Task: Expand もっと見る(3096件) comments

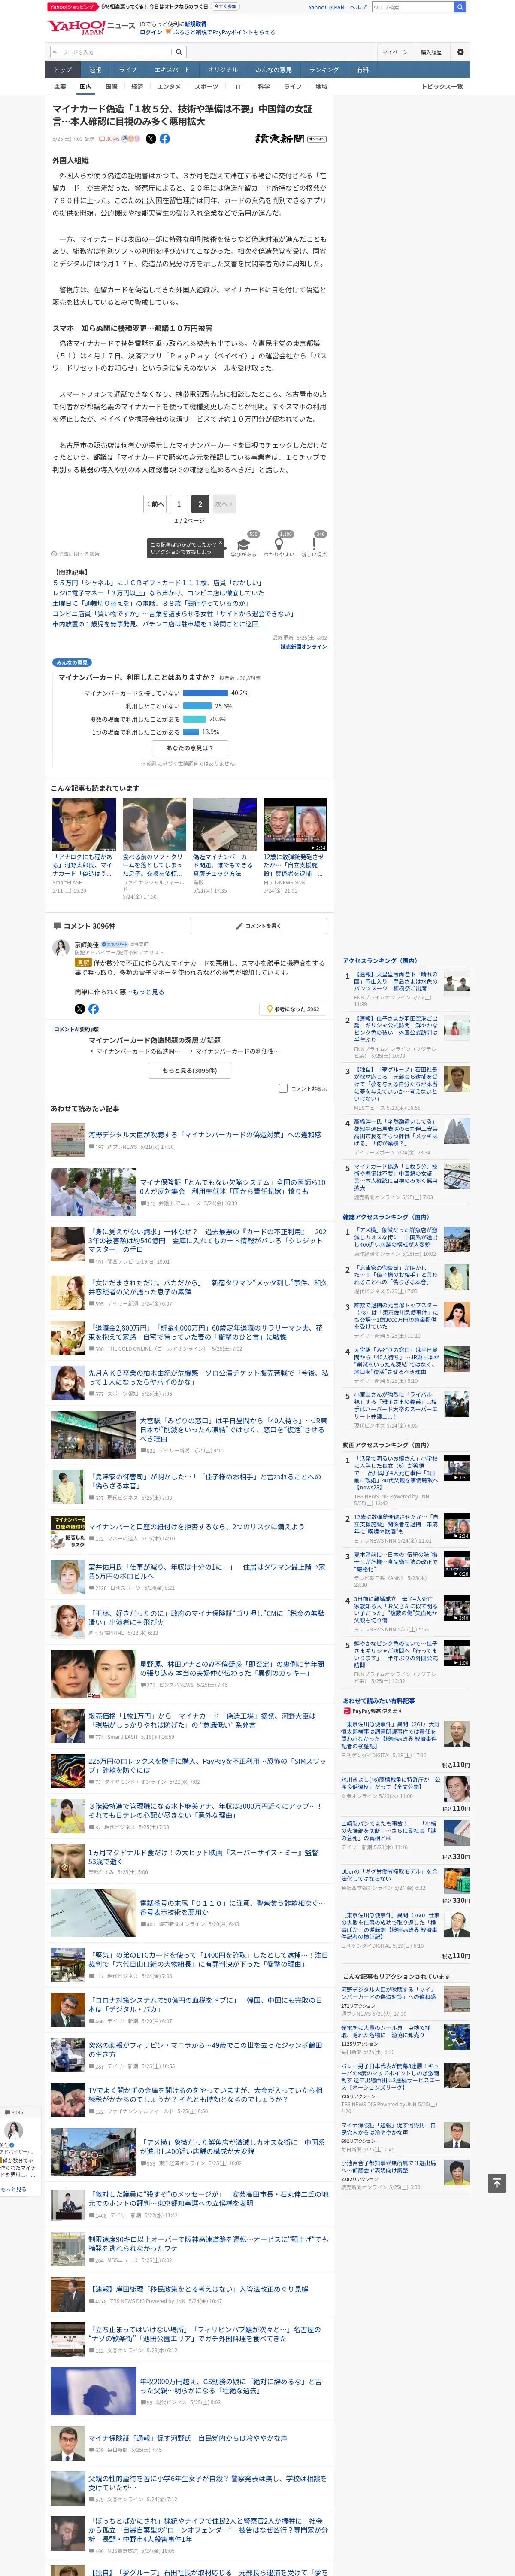Action: pyautogui.click(x=190, y=1070)
